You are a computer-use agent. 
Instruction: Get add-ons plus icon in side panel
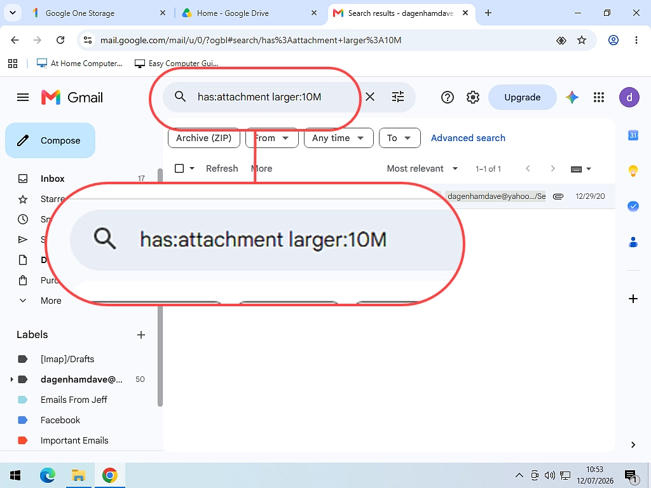(633, 299)
